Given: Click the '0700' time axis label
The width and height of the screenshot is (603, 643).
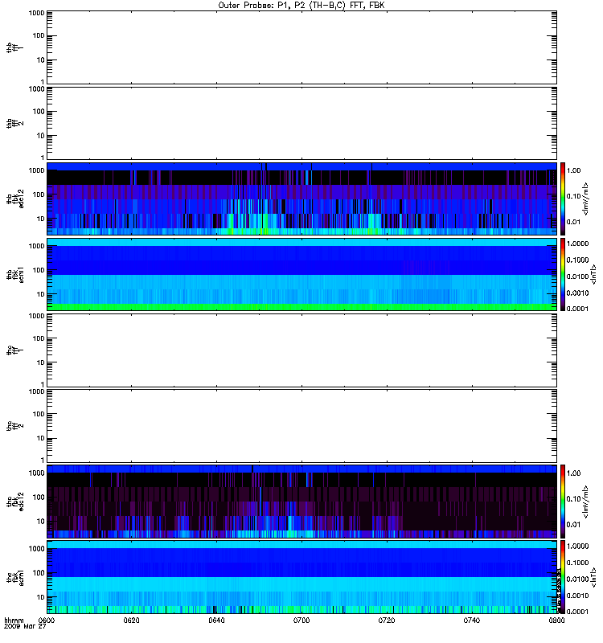Looking at the screenshot, I should click(x=301, y=620).
